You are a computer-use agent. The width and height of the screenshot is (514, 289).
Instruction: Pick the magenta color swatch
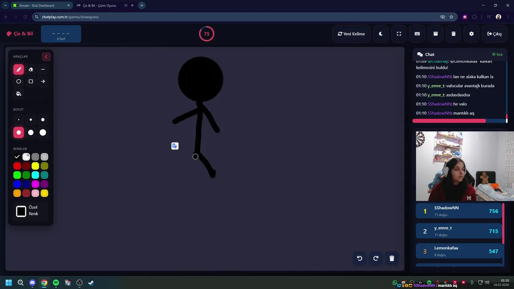(35, 184)
